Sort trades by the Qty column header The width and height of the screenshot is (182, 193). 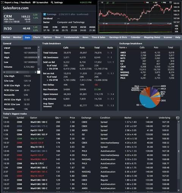tap(58, 118)
